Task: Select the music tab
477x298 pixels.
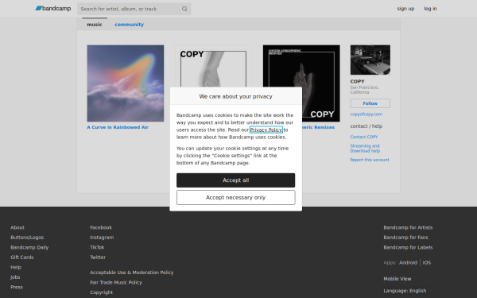Action: [95, 25]
